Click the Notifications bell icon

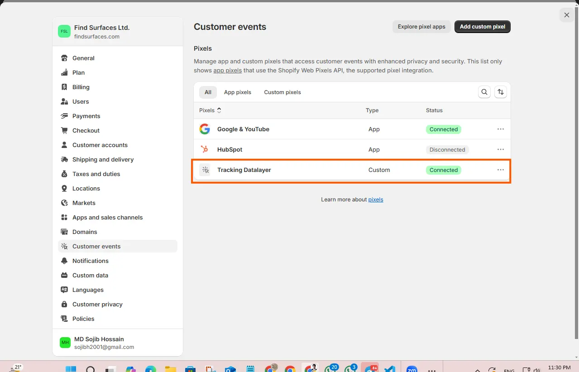(64, 261)
